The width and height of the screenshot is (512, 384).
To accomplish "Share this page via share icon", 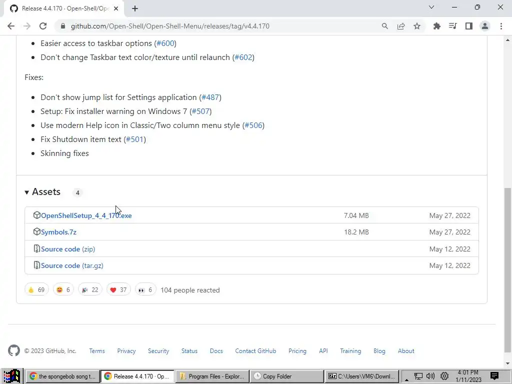I will point(401,26).
